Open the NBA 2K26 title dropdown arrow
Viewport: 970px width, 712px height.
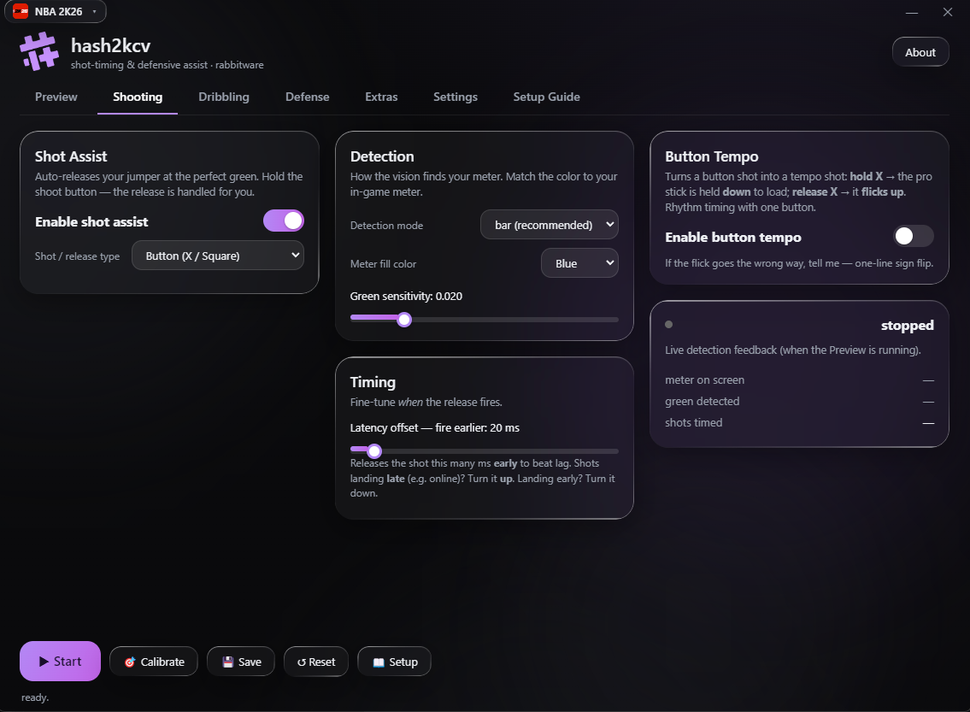(x=94, y=12)
